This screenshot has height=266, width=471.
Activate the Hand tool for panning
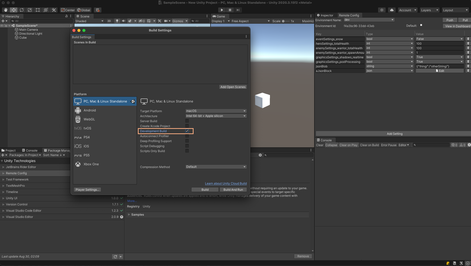click(x=5, y=10)
